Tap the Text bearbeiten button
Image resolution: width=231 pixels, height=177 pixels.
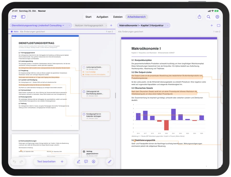[46, 162]
